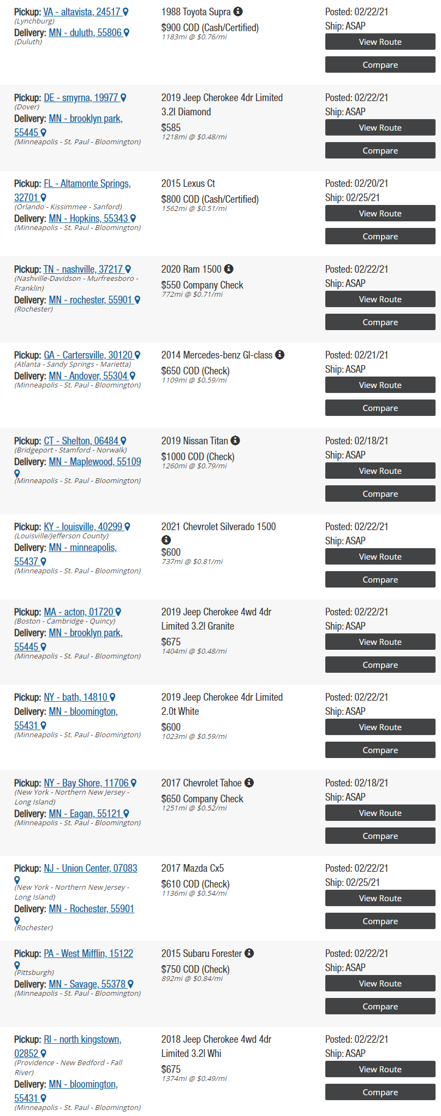Click info icon next to 1988 Toyota Supra
The height and width of the screenshot is (1116, 441).
tap(238, 11)
